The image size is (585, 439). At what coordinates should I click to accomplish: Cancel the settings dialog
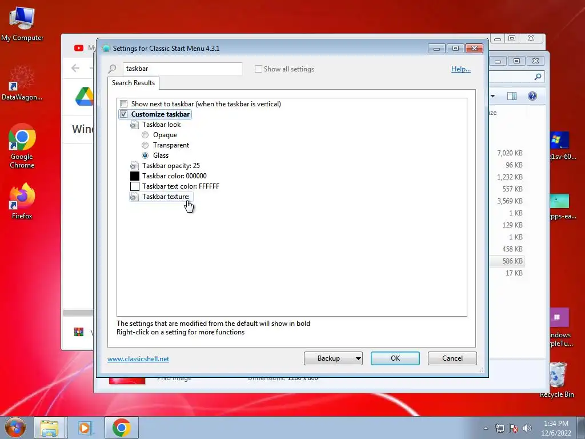[x=452, y=358]
